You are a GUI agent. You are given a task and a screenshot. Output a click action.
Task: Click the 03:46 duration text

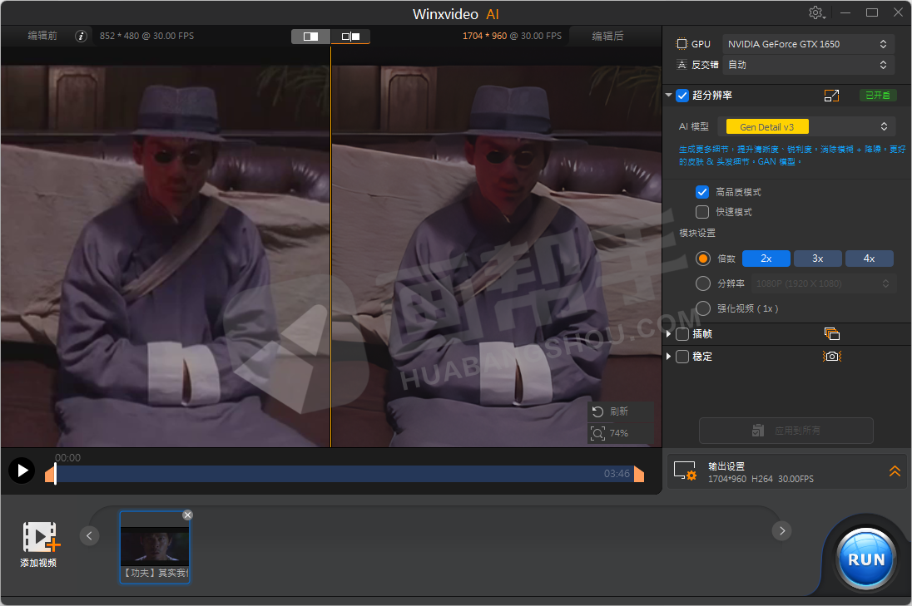click(x=617, y=474)
